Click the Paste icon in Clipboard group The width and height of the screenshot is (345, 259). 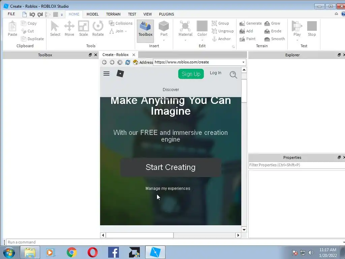12,26
